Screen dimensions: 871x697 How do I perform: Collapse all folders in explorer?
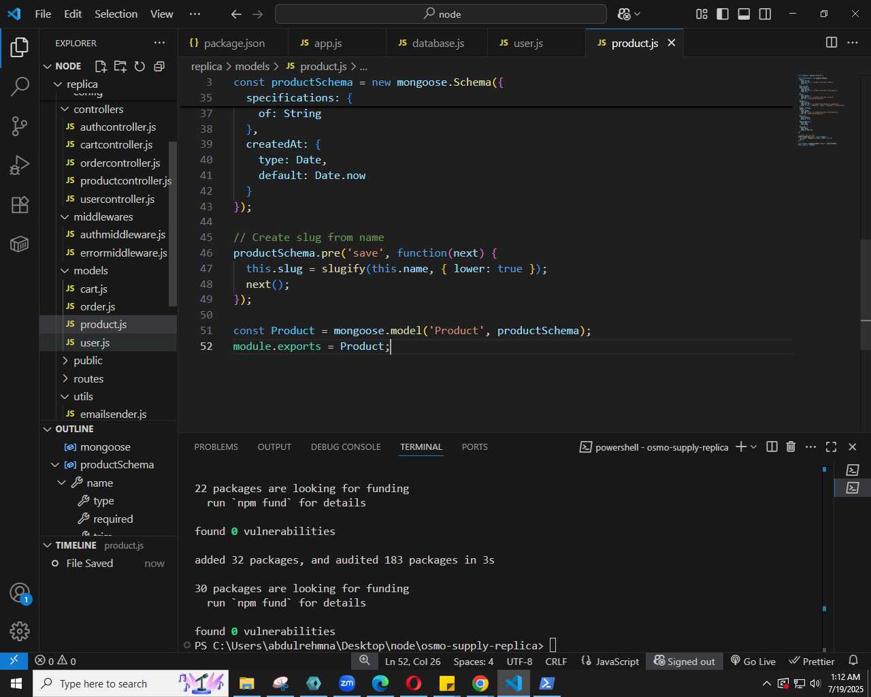tap(159, 66)
